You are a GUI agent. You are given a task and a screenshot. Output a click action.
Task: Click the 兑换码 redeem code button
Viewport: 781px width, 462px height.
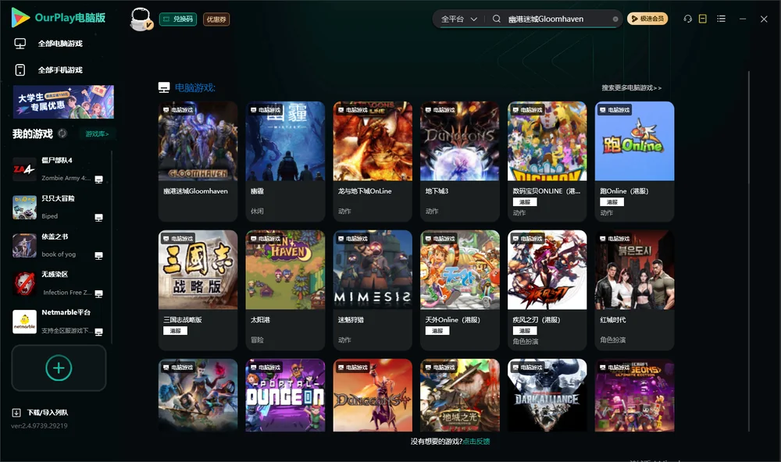178,20
